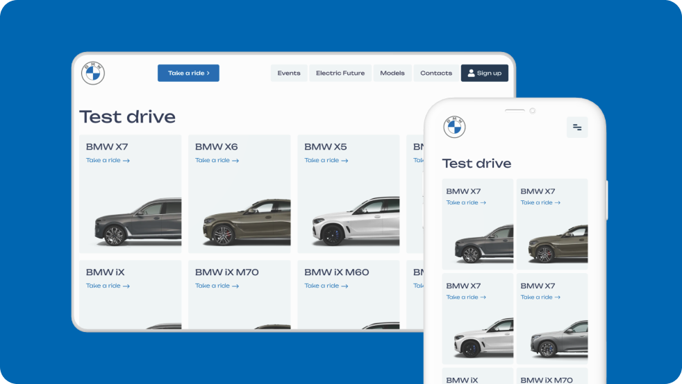This screenshot has width=682, height=384.
Task: Tap the silver car image on the phone
Action: click(x=558, y=338)
